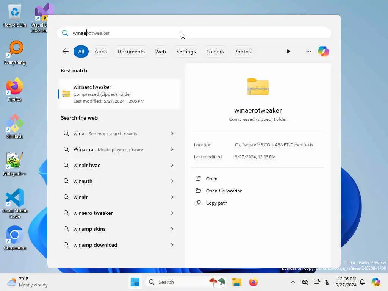Expand the Winamp web result chevron

coord(172,149)
